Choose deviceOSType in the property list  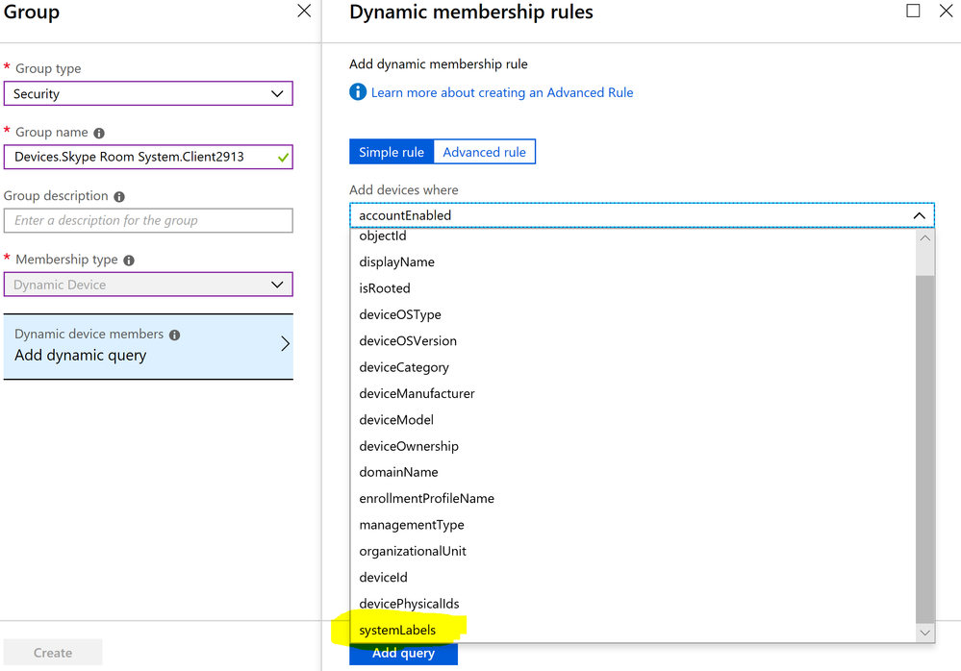(x=398, y=314)
